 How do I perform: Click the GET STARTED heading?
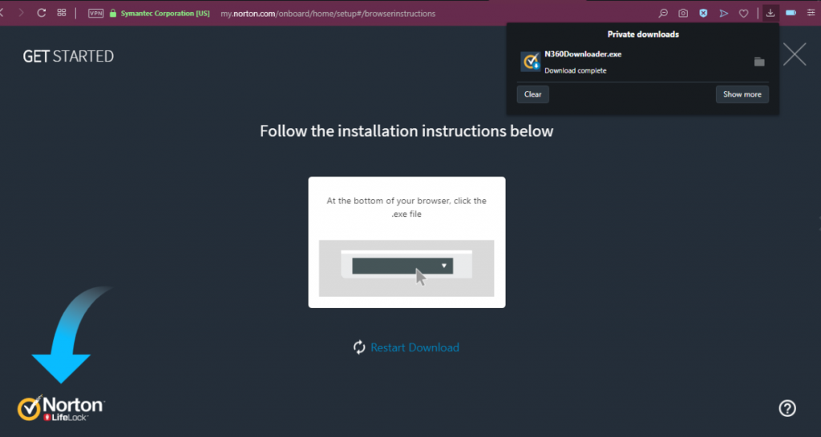68,56
